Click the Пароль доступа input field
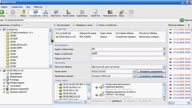Viewport: 192px width, 108px height. [x=129, y=58]
